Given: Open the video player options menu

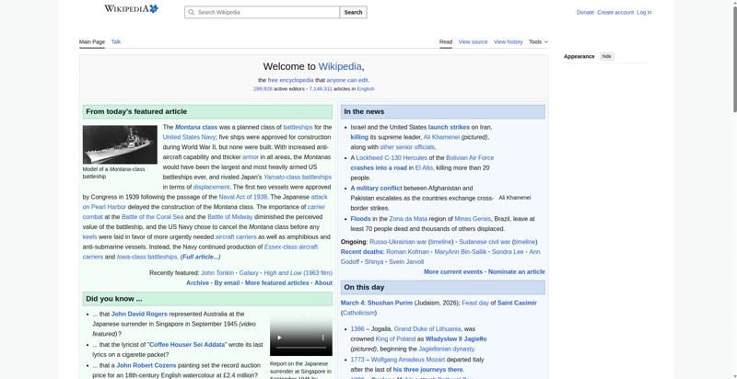Looking at the screenshot, I should click(322, 338).
